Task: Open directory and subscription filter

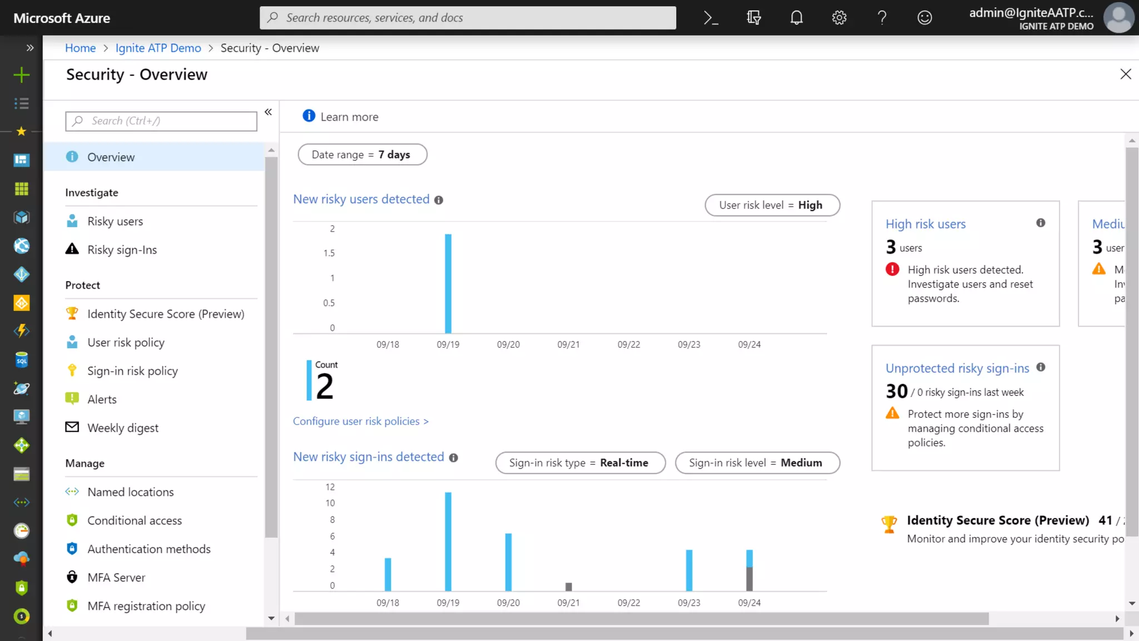Action: pyautogui.click(x=754, y=18)
